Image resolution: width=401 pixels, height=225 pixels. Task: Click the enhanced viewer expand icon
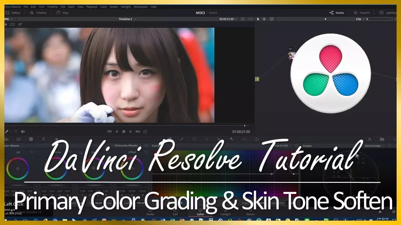click(242, 19)
